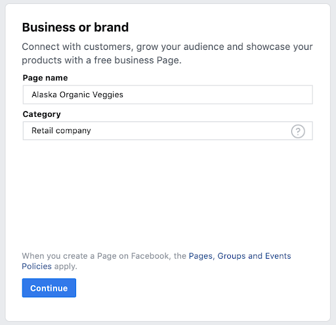Click the question mark help icon
This screenshot has height=325, width=336.
[298, 131]
